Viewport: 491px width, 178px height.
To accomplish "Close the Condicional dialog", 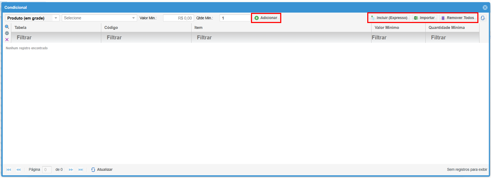I will pos(485,7).
